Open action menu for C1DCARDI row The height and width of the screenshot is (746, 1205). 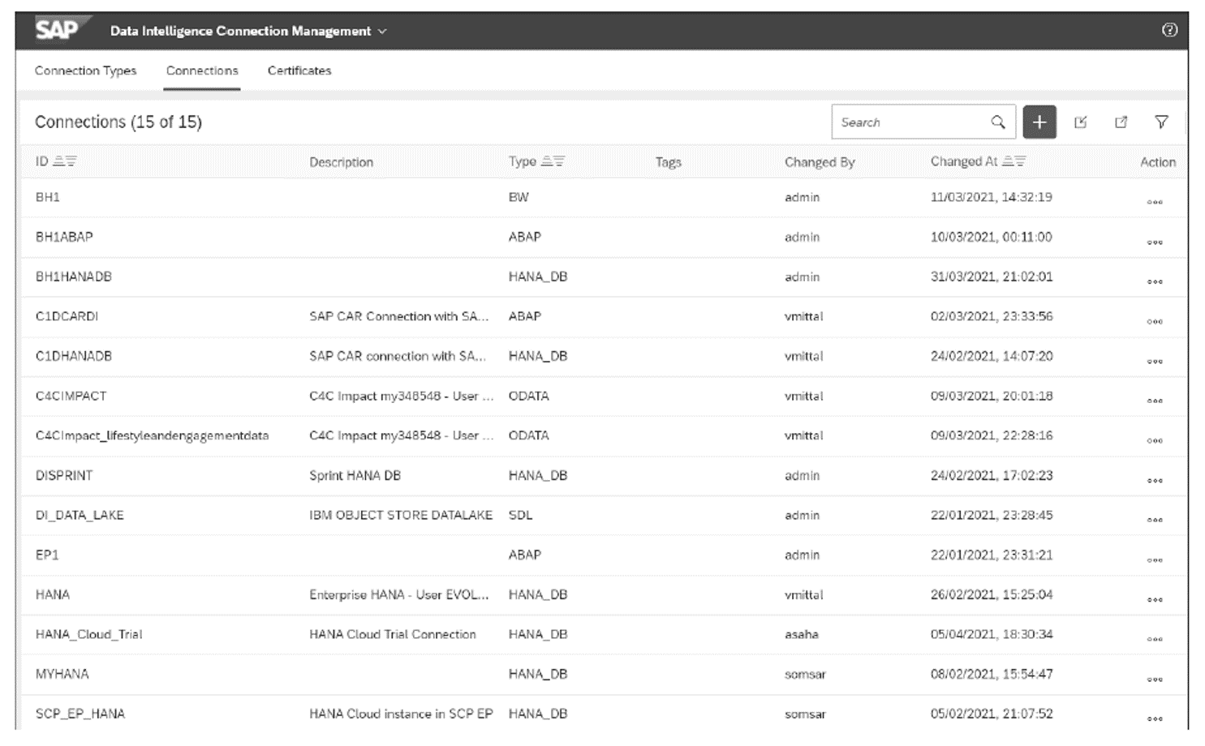coord(1155,321)
